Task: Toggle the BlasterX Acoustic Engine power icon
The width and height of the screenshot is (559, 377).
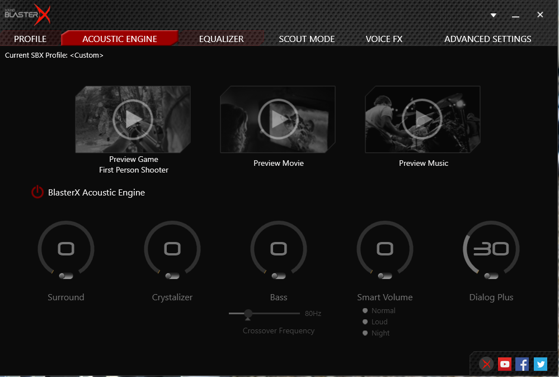Action: click(x=37, y=193)
